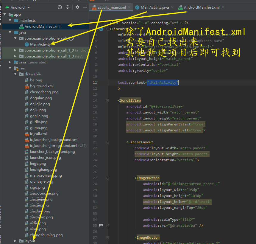Expand the (test) package node
256x244 pixels.
click(15, 56)
